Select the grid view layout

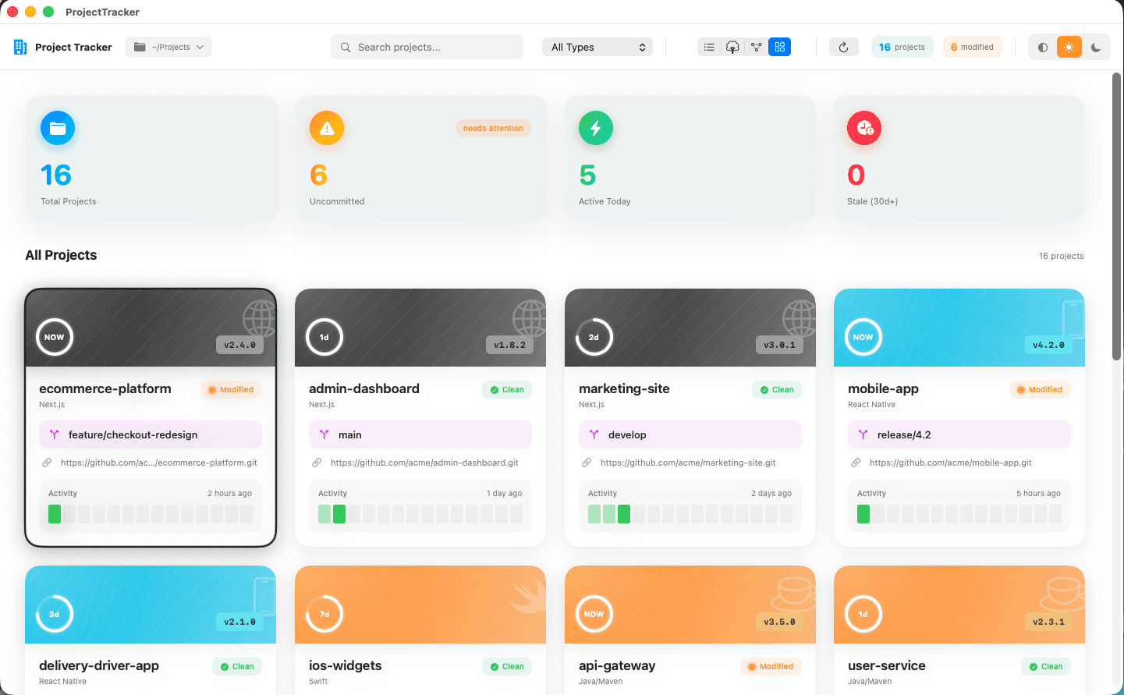point(779,47)
